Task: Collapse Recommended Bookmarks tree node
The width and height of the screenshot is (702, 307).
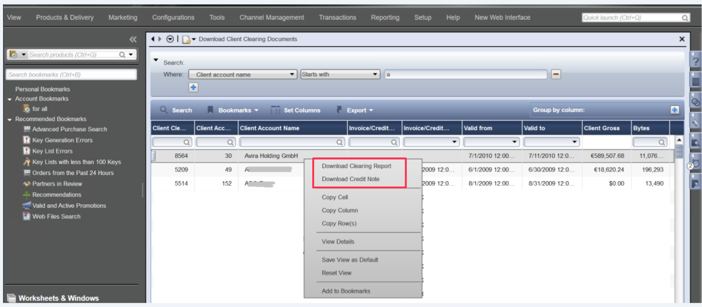Action: coord(9,119)
